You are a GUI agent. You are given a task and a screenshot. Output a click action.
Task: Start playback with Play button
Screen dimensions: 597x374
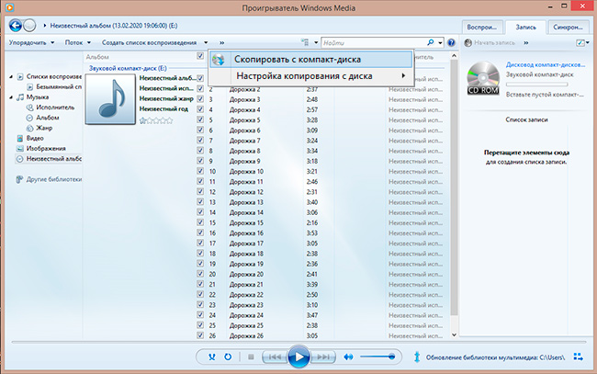[x=298, y=357]
